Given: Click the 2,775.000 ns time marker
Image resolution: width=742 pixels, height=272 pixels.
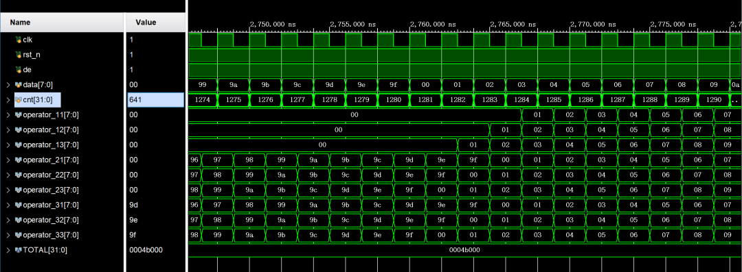Looking at the screenshot, I should (673, 24).
